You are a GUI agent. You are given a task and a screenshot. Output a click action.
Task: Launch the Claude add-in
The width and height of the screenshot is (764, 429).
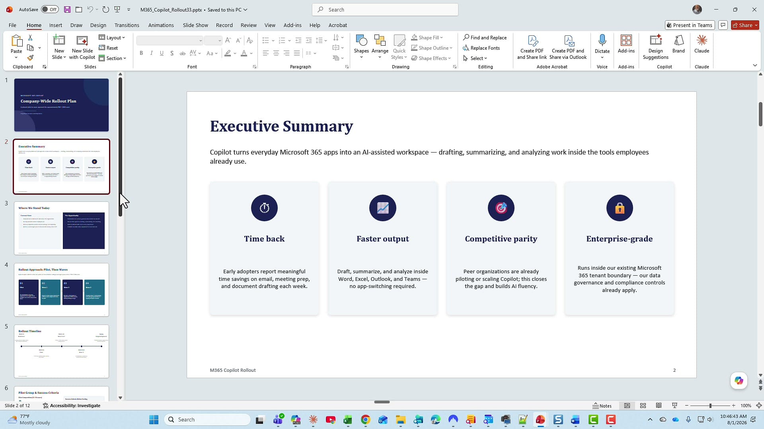pos(702,44)
